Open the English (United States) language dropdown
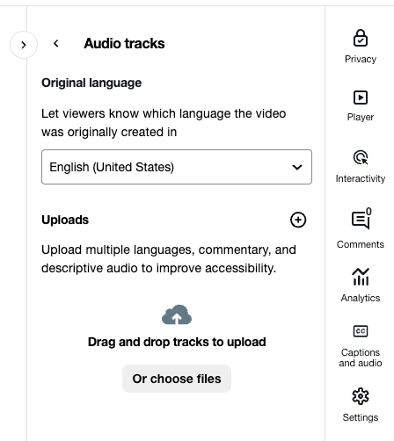 coord(177,167)
